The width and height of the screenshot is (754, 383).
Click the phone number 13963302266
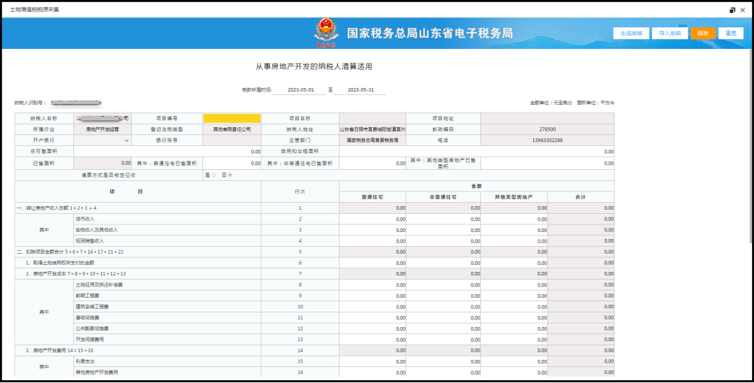[547, 140]
